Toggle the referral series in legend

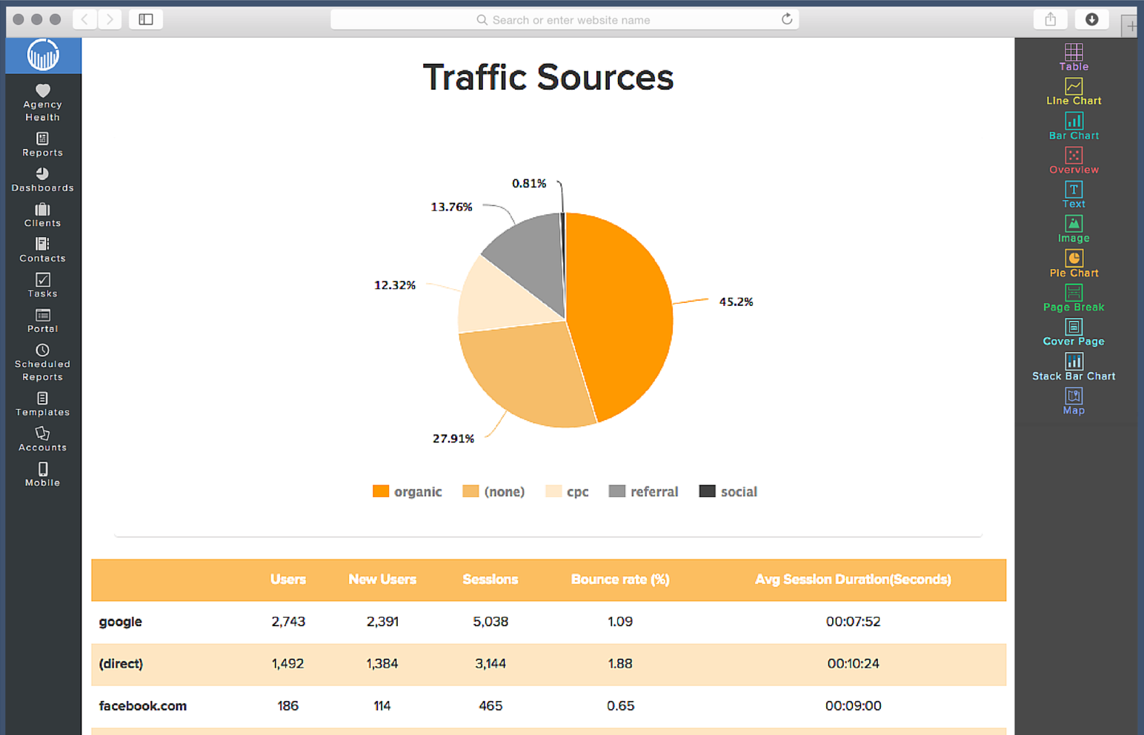click(x=643, y=492)
